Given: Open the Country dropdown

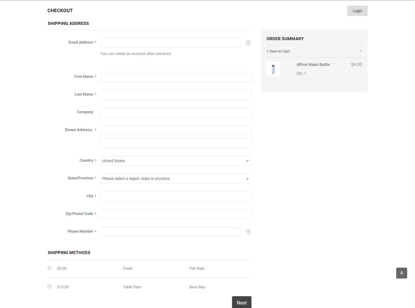Looking at the screenshot, I should coord(176,161).
